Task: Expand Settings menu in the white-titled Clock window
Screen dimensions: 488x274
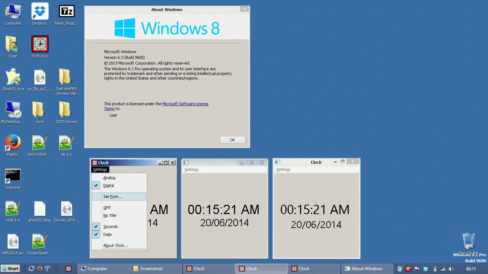Action: click(283, 170)
